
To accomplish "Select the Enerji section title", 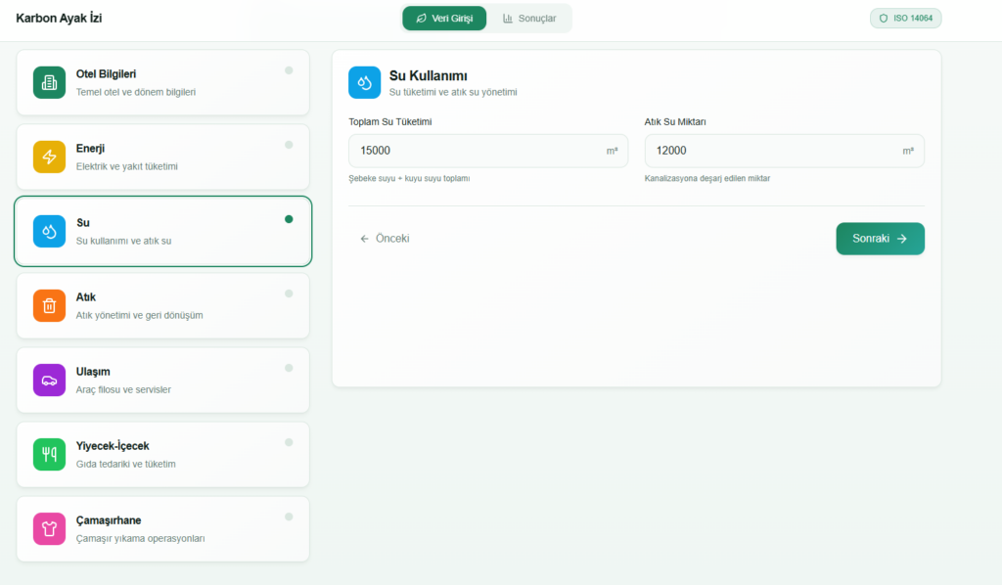I will (90, 149).
